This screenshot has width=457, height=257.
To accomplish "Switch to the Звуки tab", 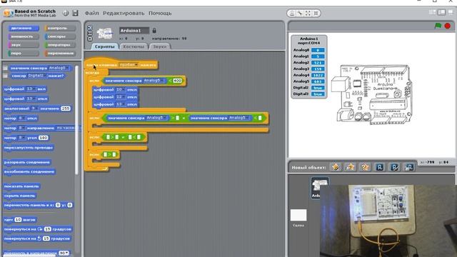I will pos(160,46).
